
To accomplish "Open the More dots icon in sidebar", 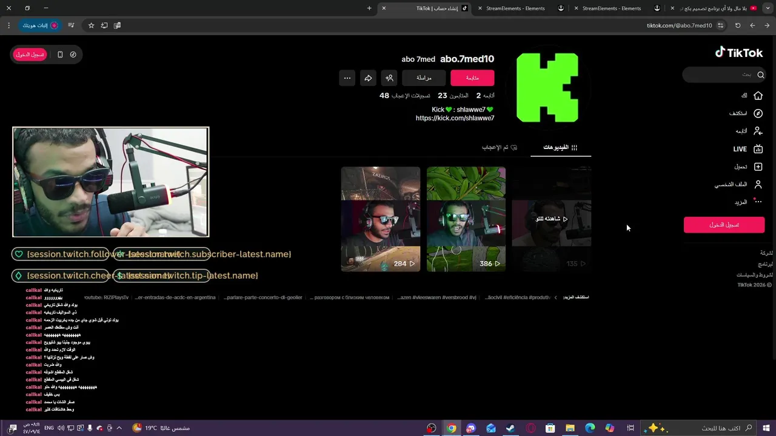I will pos(758,202).
